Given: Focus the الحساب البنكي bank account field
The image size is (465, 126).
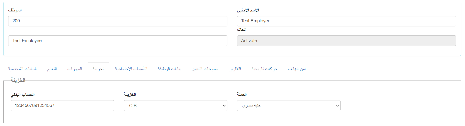Looking at the screenshot, I should click(x=62, y=105).
